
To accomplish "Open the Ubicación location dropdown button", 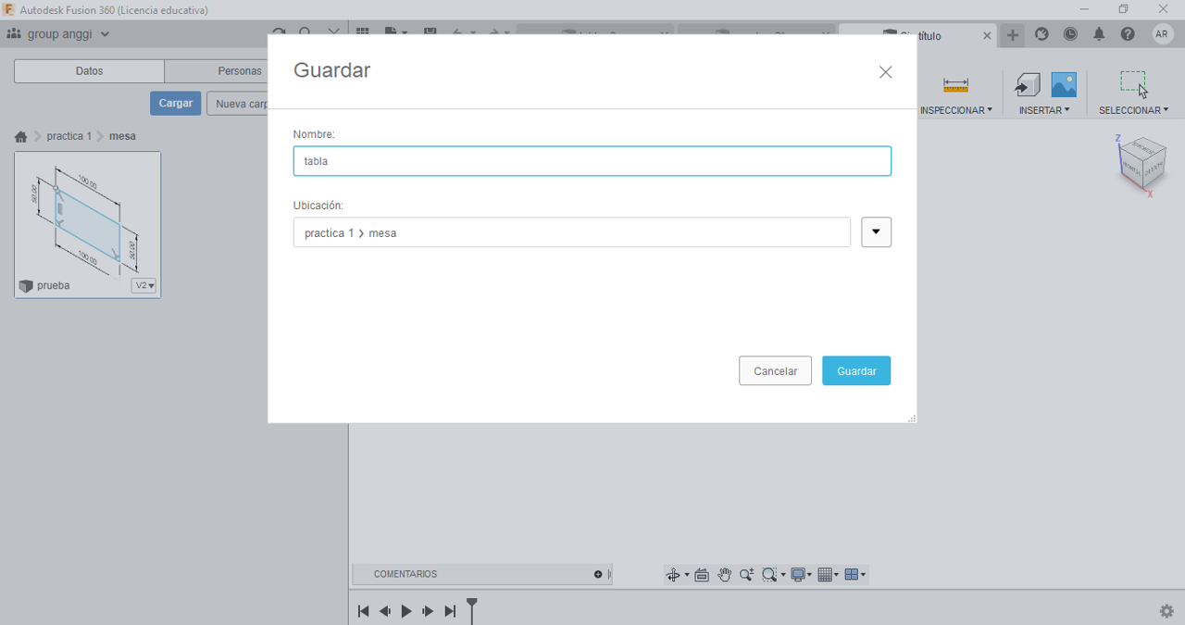I will pyautogui.click(x=876, y=232).
